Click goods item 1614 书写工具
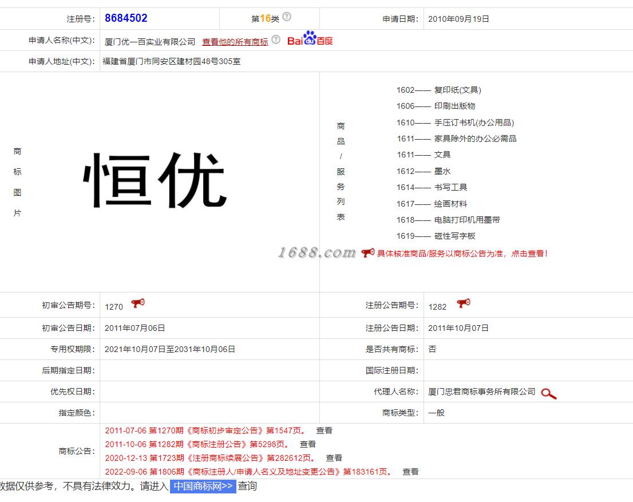633x502 pixels. 432,187
